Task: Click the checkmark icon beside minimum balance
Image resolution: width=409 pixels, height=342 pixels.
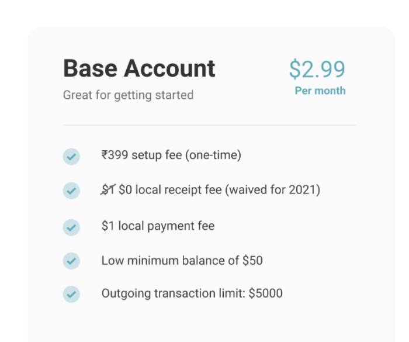Action: coord(71,261)
